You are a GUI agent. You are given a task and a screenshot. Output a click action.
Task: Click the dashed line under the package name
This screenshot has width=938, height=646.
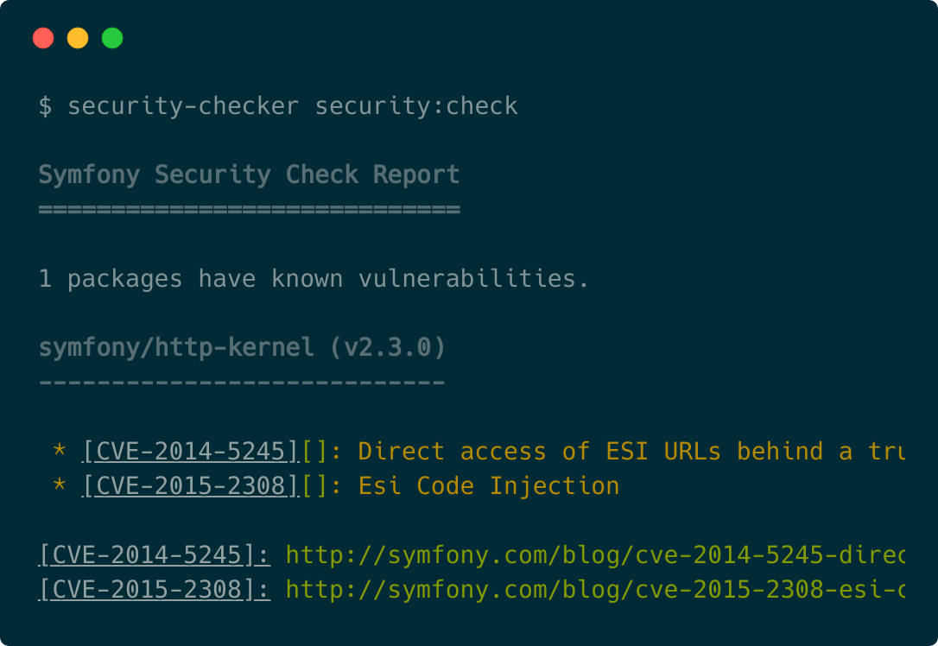(242, 383)
